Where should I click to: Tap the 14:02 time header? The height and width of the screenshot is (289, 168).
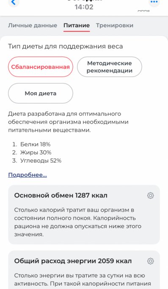coord(84,7)
